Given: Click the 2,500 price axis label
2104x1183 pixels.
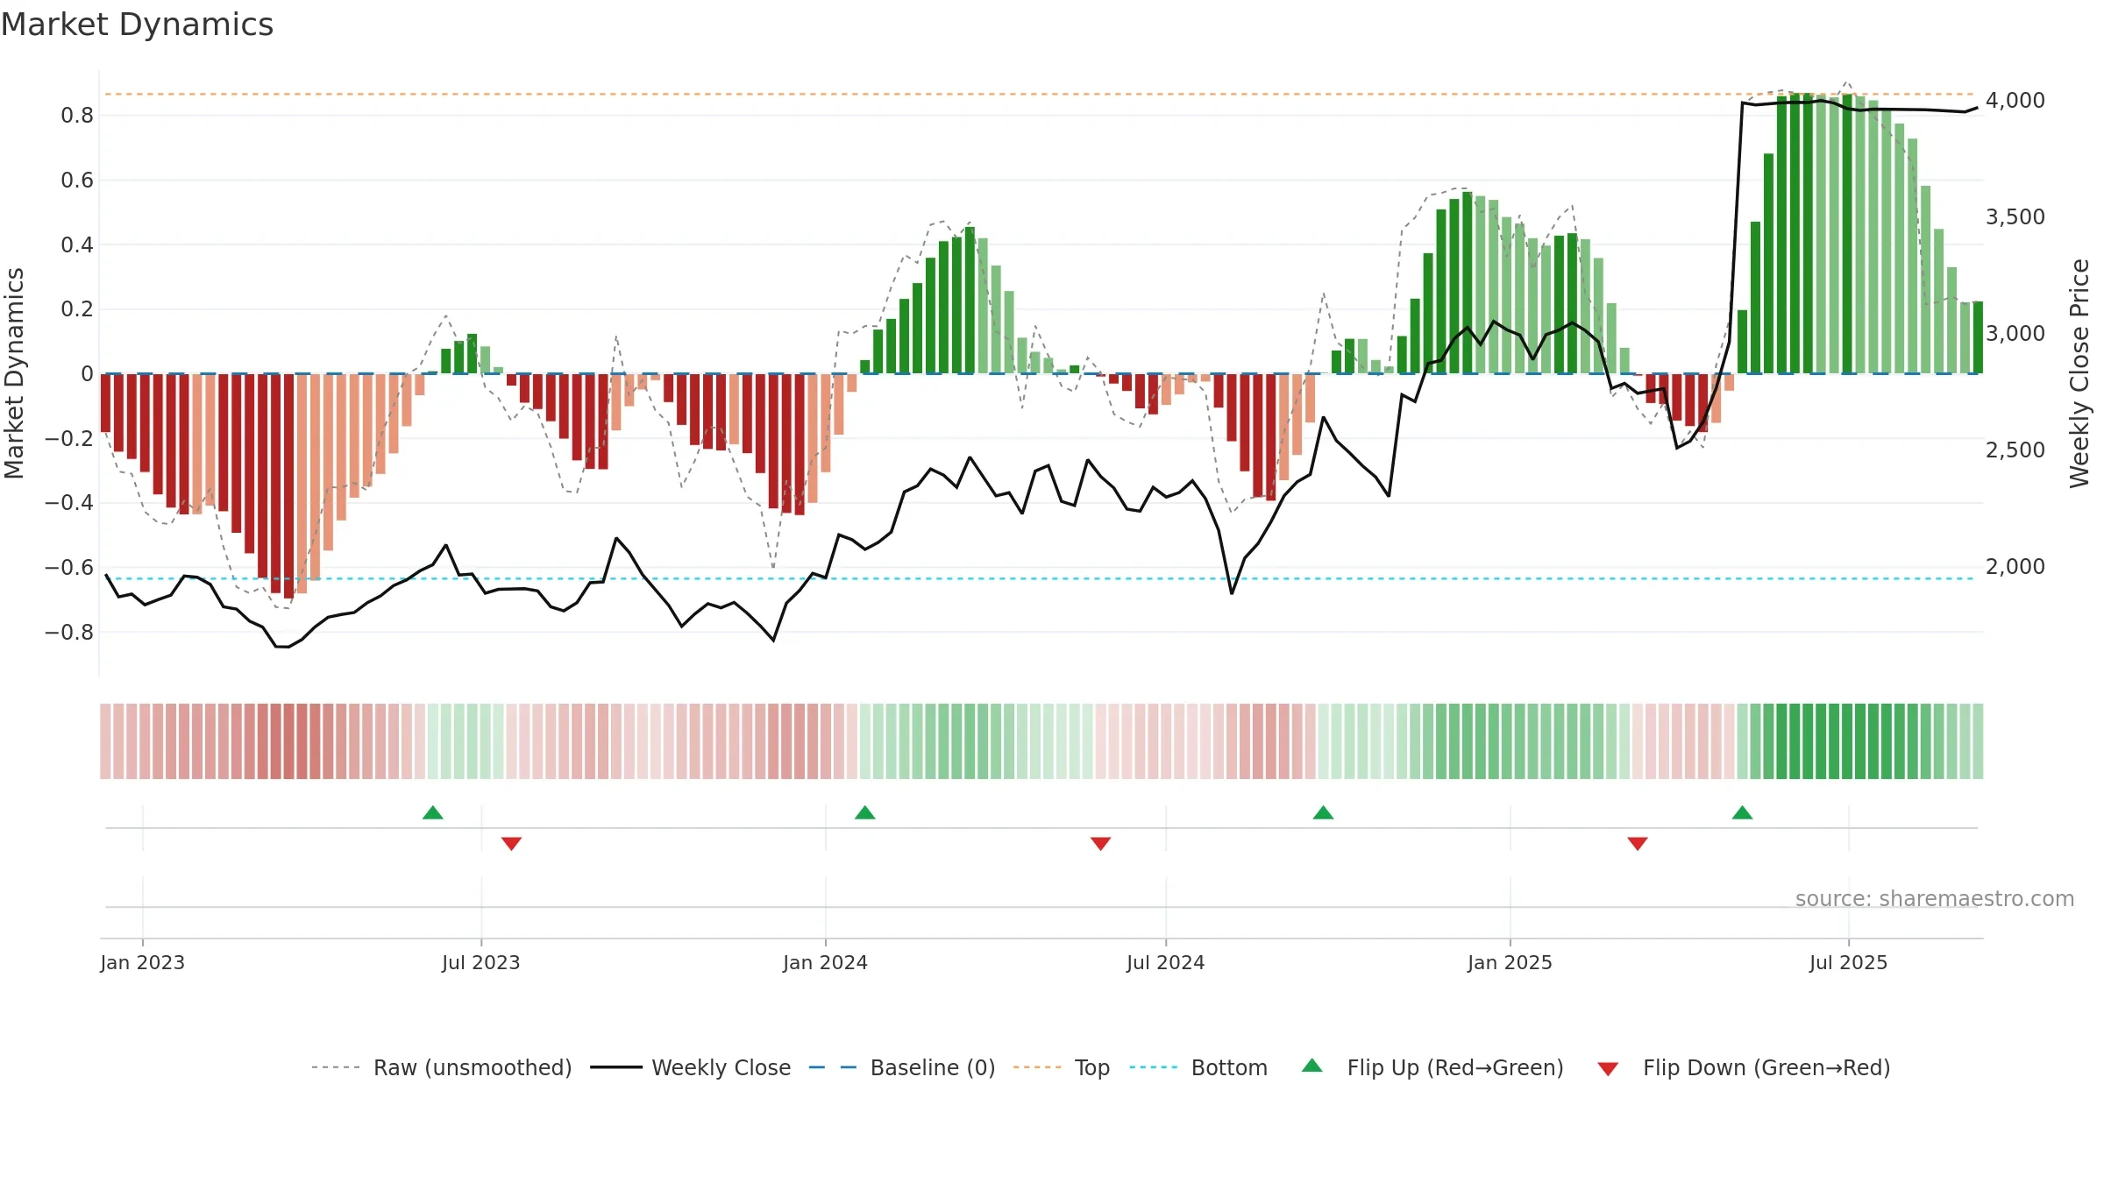Looking at the screenshot, I should [x=2015, y=450].
